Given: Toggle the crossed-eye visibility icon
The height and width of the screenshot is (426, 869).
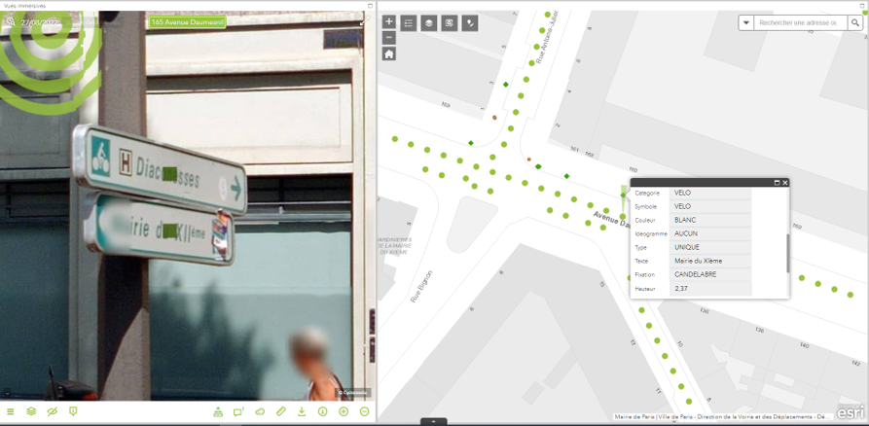Looking at the screenshot, I should [53, 411].
